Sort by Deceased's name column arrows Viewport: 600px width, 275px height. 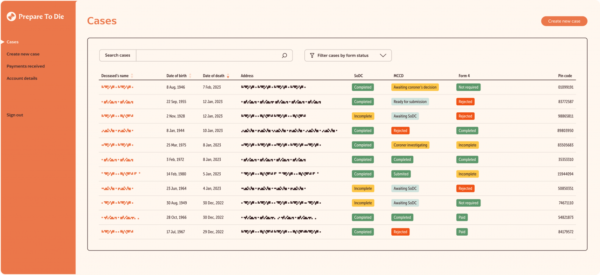tap(132, 76)
